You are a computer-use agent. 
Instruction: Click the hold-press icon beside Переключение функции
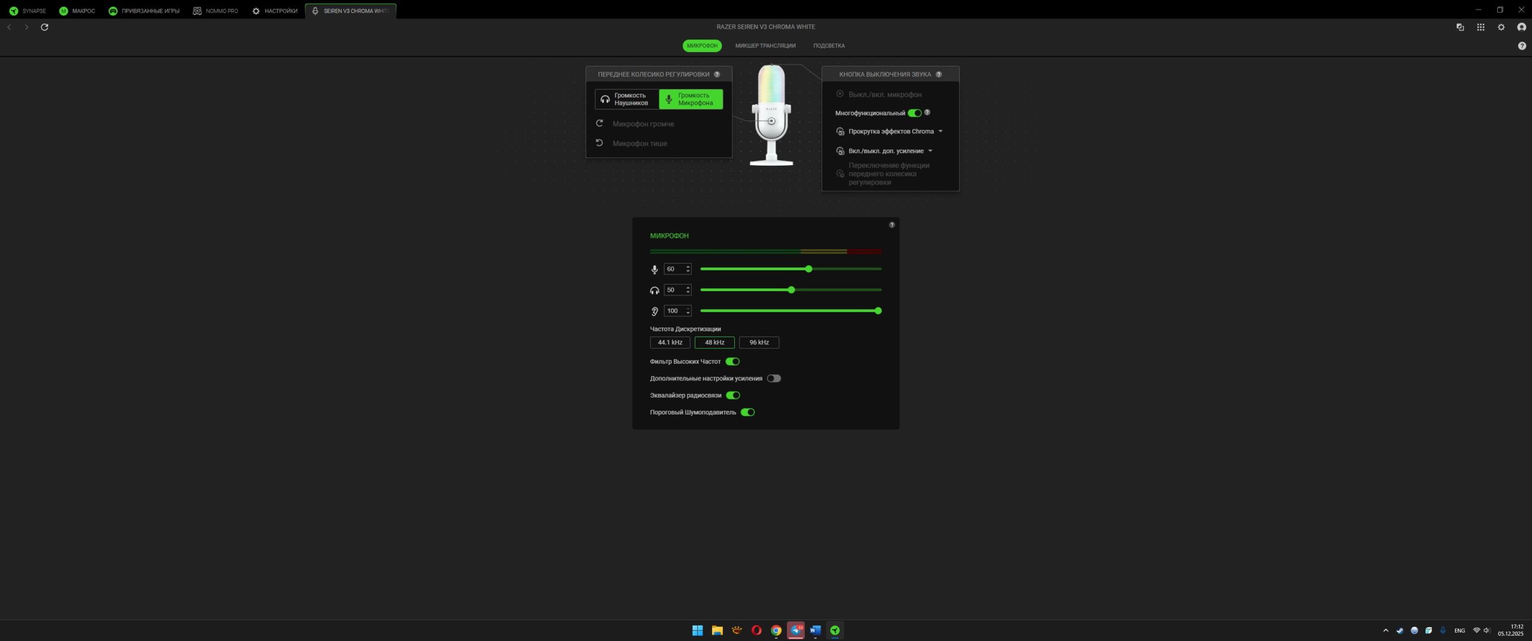[x=840, y=174]
